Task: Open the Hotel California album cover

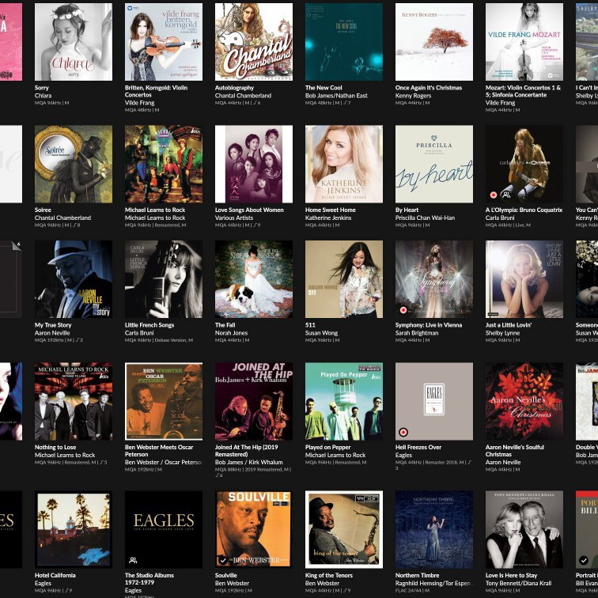Action: (x=74, y=529)
